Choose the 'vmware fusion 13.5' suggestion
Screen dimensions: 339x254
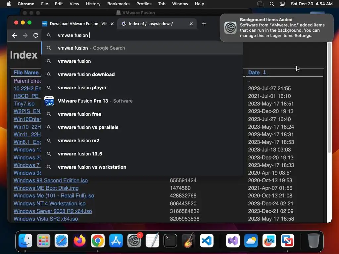click(x=142, y=154)
